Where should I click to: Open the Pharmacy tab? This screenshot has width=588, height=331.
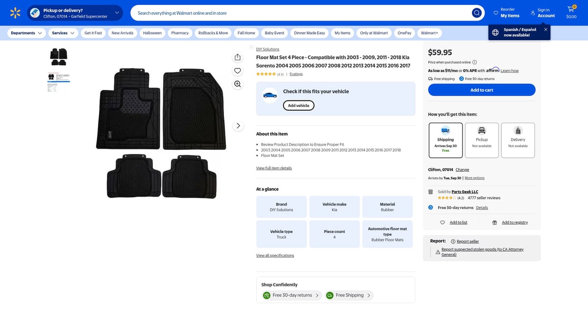pyautogui.click(x=180, y=33)
